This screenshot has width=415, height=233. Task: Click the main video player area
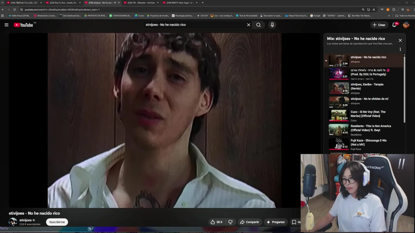coord(164,120)
